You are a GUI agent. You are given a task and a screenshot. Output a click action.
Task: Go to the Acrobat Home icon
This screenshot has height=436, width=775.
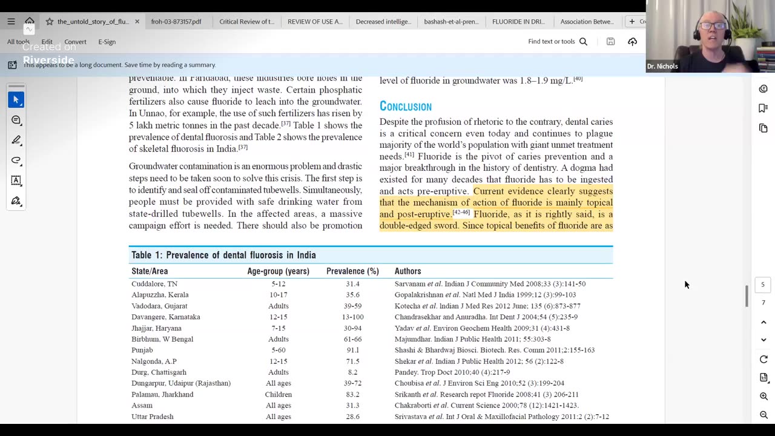(29, 21)
